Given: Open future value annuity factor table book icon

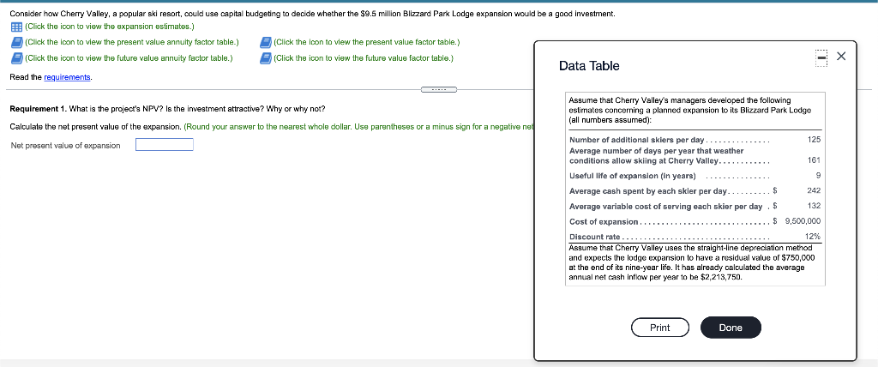Looking at the screenshot, I should coord(16,57).
